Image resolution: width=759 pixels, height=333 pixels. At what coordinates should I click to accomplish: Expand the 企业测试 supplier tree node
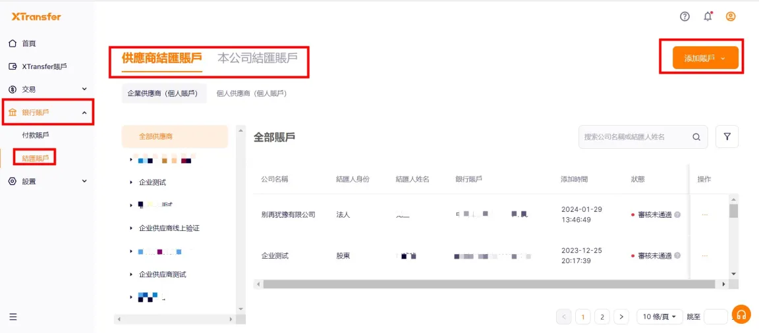[x=131, y=182]
